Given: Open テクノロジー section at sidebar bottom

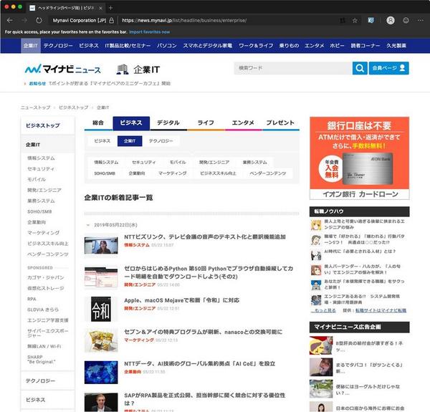Looking at the screenshot, I should pyautogui.click(x=41, y=381).
